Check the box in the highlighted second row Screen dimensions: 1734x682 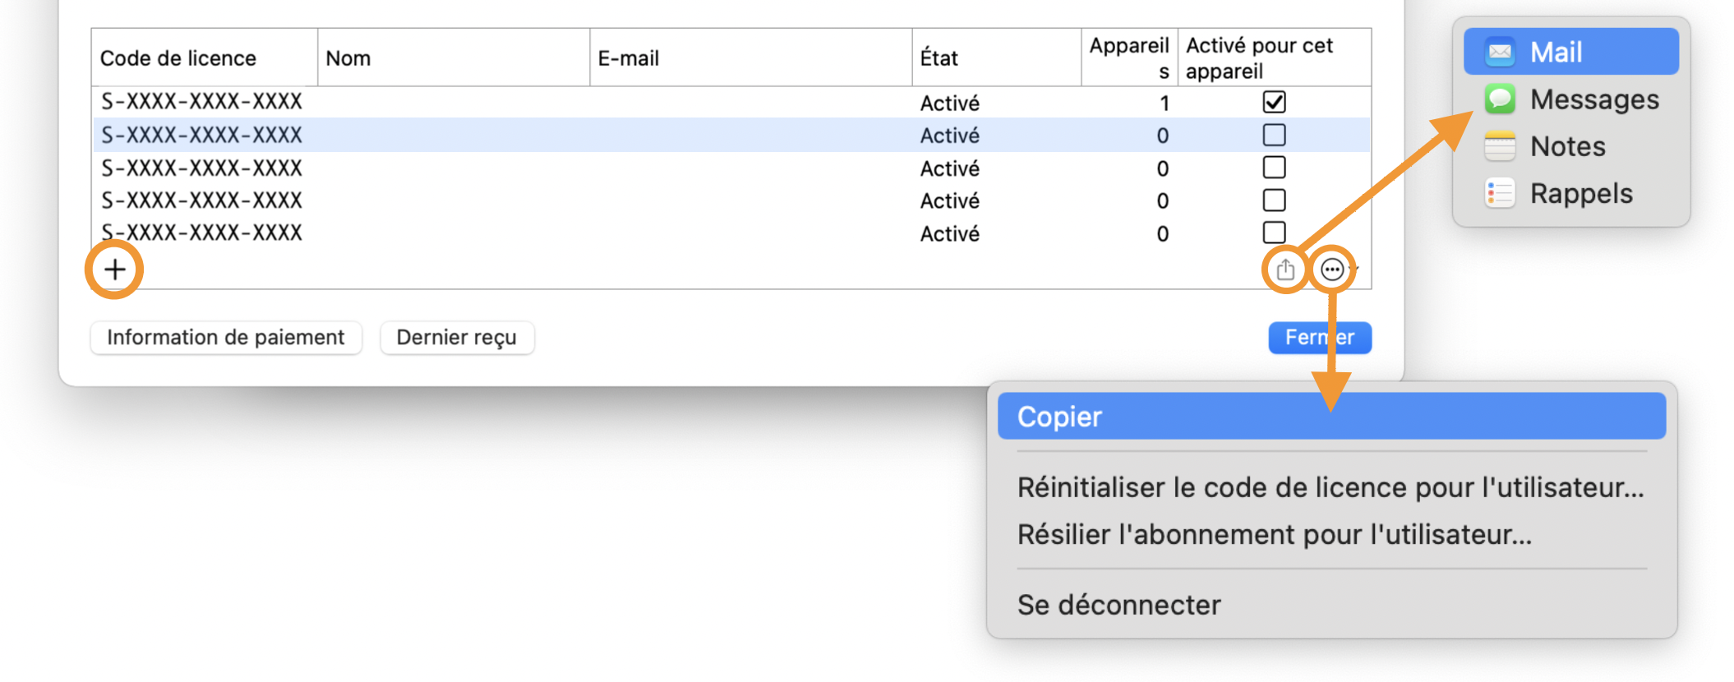coord(1274,135)
